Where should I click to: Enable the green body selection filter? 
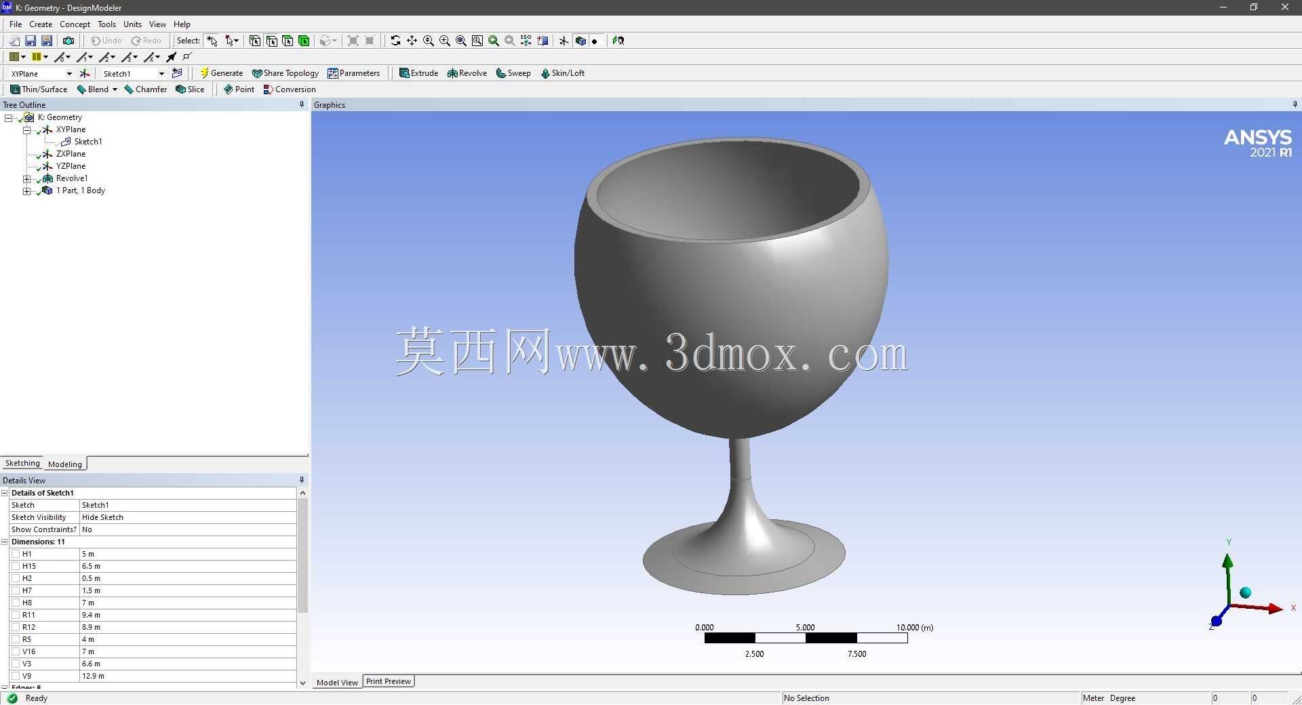(x=304, y=41)
